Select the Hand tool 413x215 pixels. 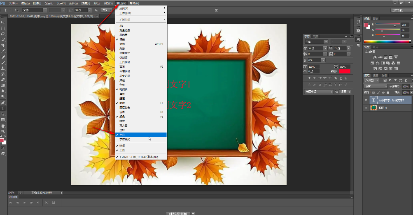[3, 126]
